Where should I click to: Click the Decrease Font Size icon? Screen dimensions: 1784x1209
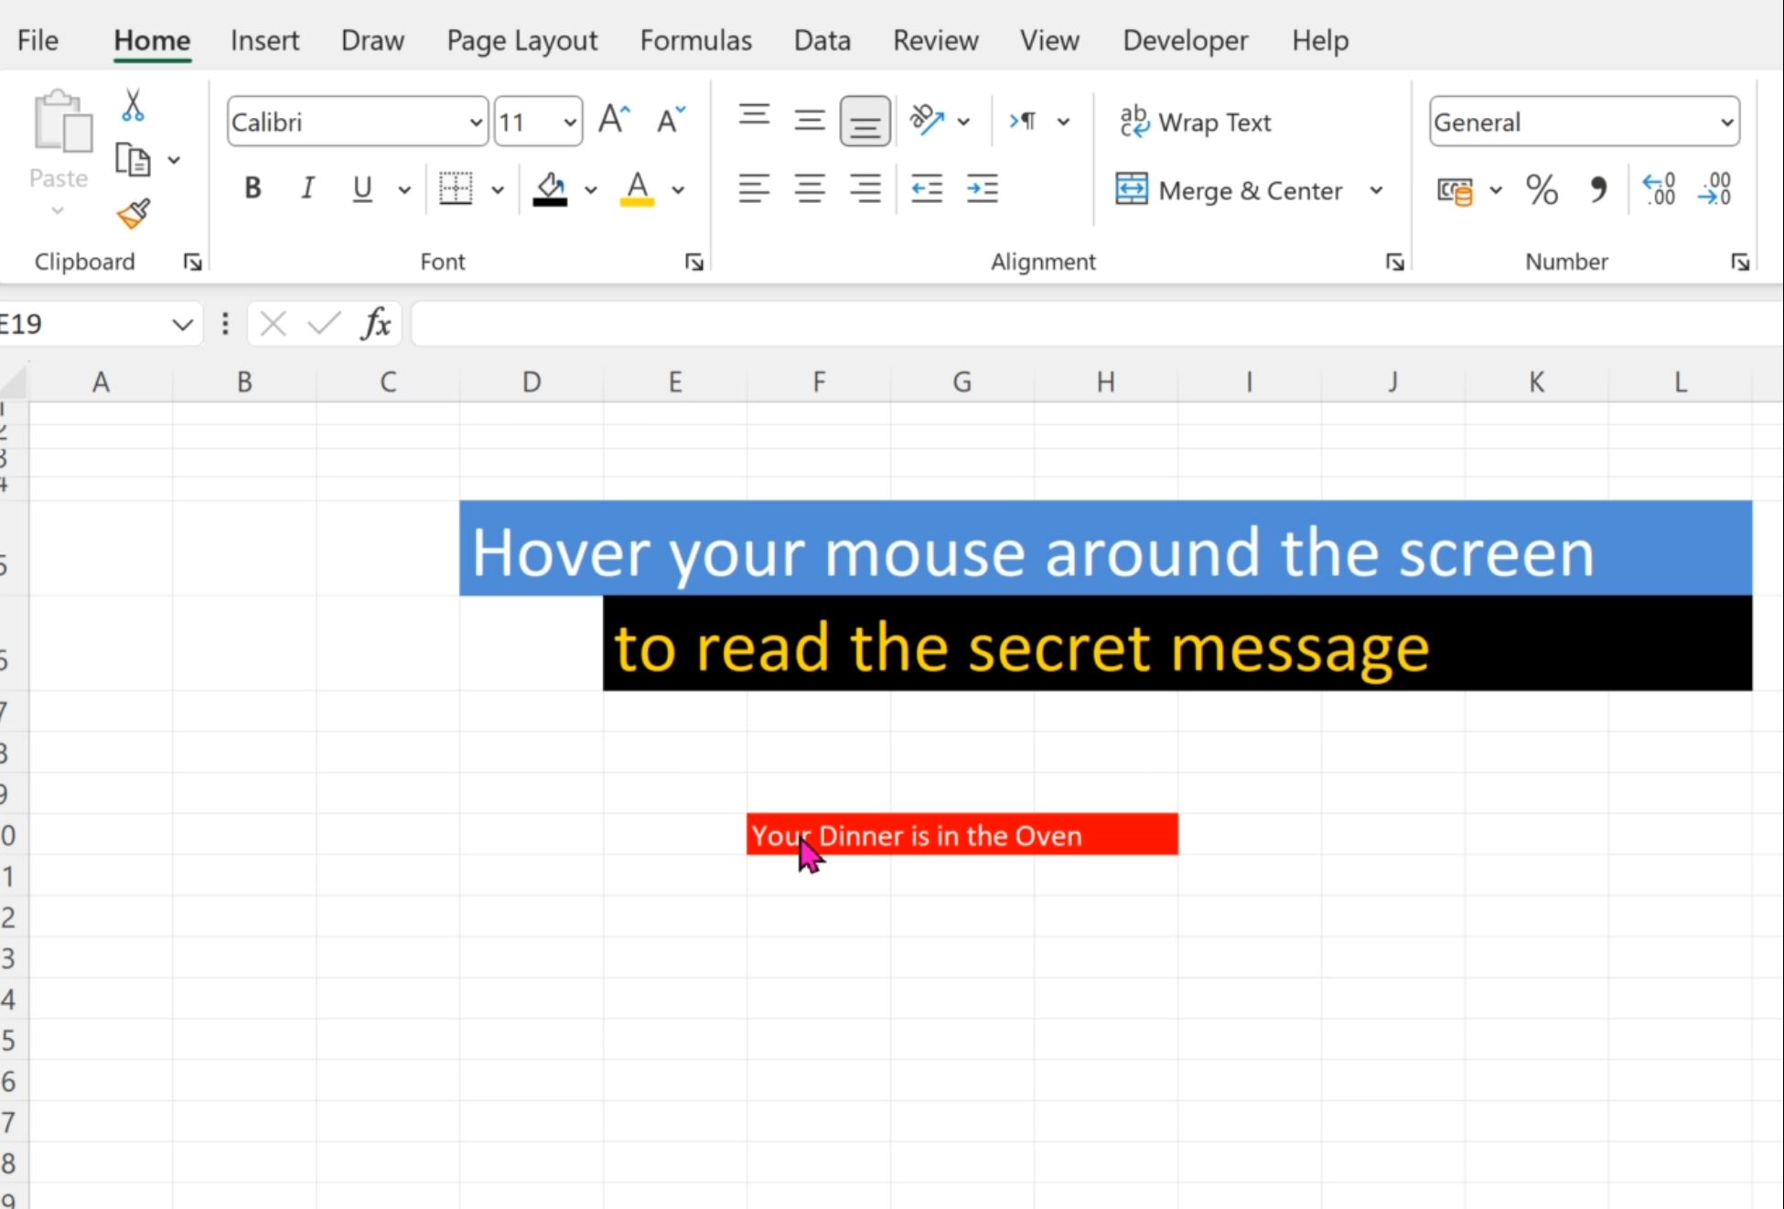click(x=670, y=120)
